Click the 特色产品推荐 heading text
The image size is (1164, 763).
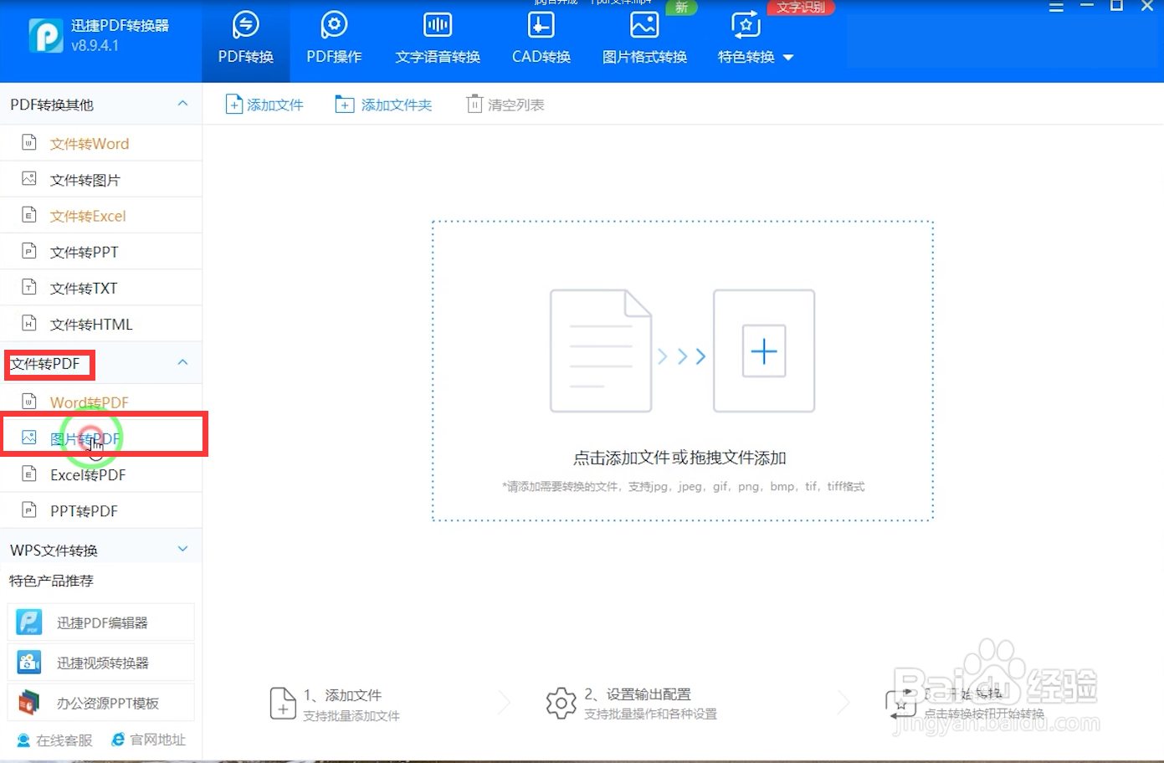51,581
